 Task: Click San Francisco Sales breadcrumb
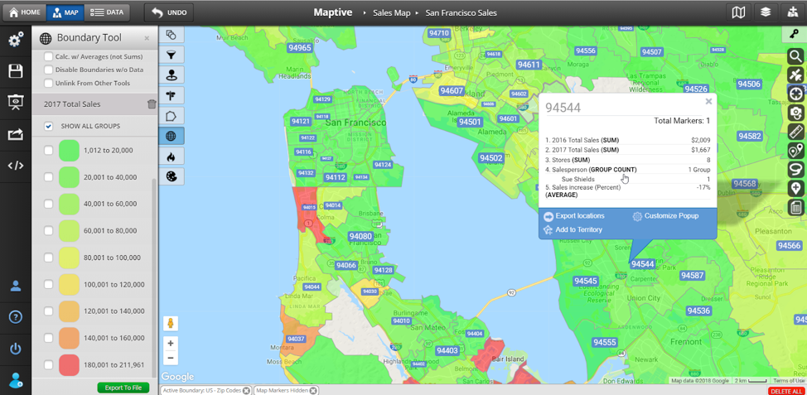[461, 13]
